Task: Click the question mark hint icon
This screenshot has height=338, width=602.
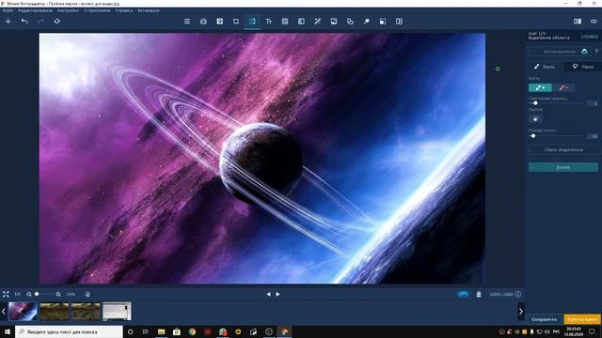Action: 596,52
